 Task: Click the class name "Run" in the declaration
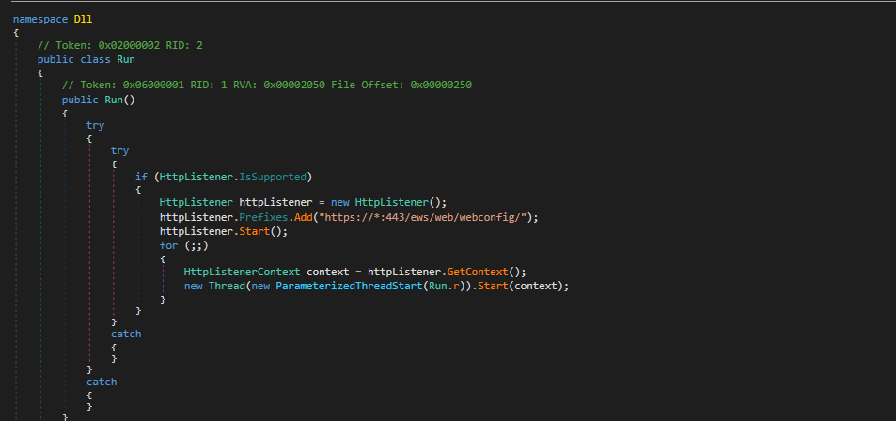(126, 59)
